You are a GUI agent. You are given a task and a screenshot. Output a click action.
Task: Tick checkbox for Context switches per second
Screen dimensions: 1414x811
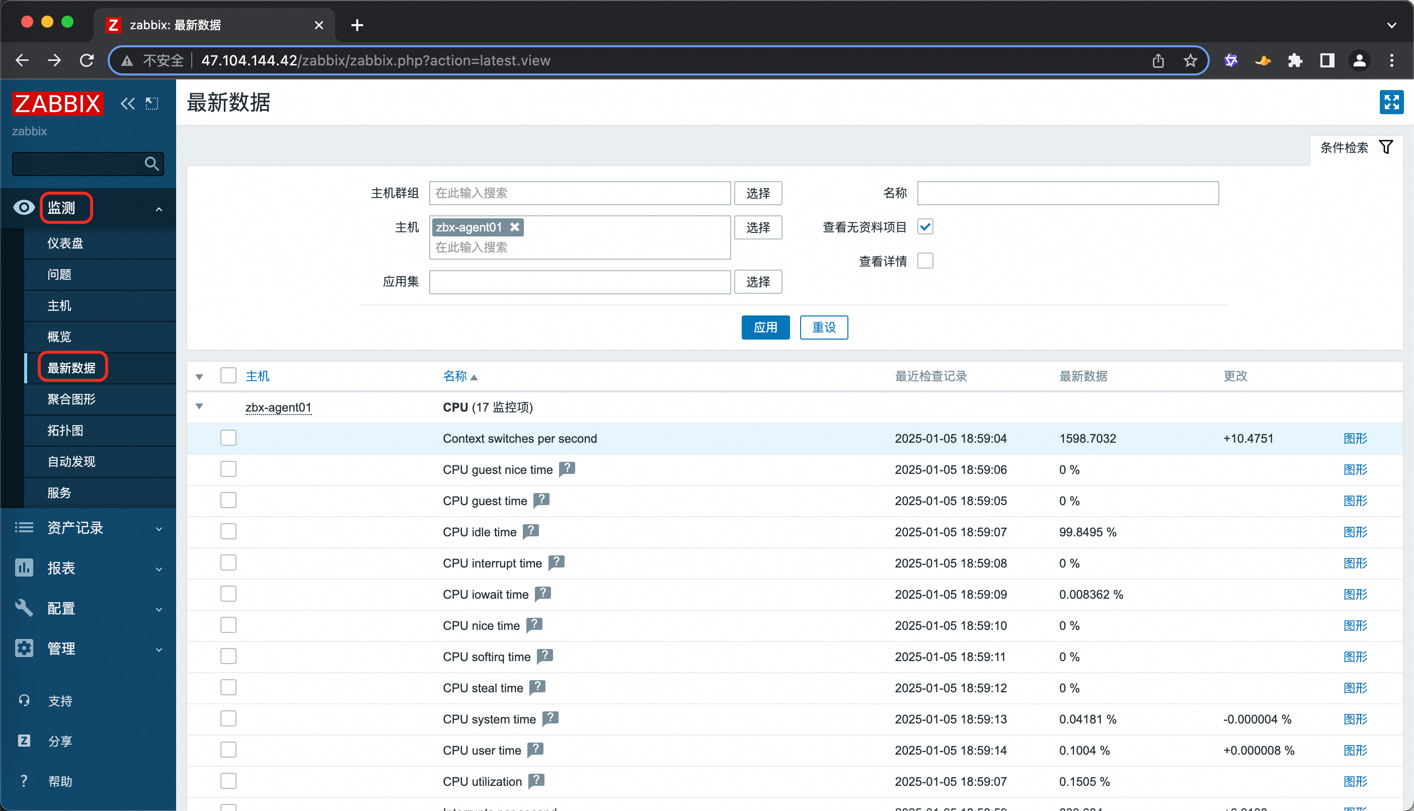228,438
